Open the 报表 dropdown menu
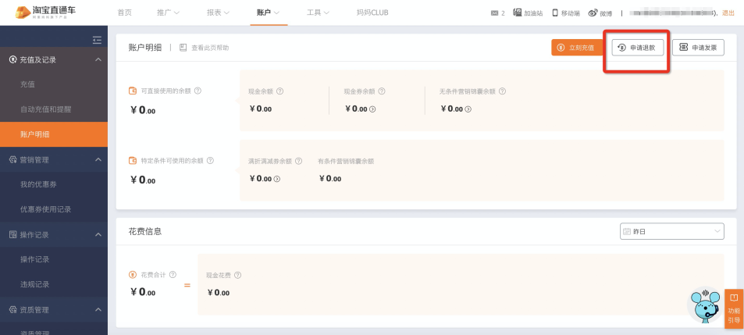This screenshot has width=744, height=335. 218,12
